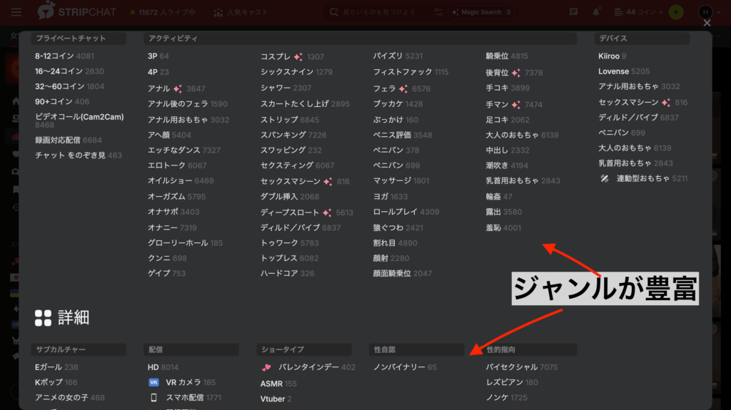Open the オイルショー category
The image size is (731, 410).
181,181
